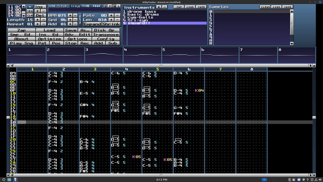Click the order list scroll-up arrow
The height and width of the screenshot is (182, 323).
pyautogui.click(x=24, y=7)
